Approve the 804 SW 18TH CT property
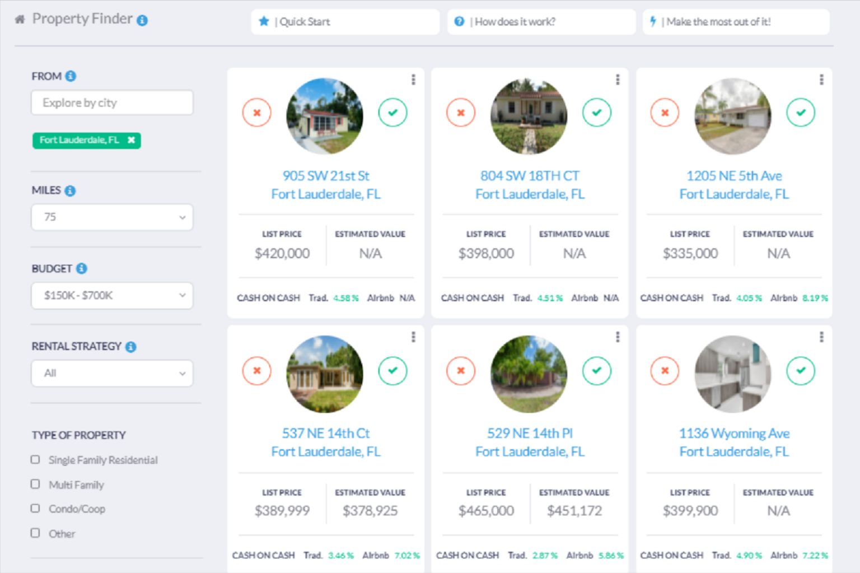The width and height of the screenshot is (860, 573). coord(597,113)
